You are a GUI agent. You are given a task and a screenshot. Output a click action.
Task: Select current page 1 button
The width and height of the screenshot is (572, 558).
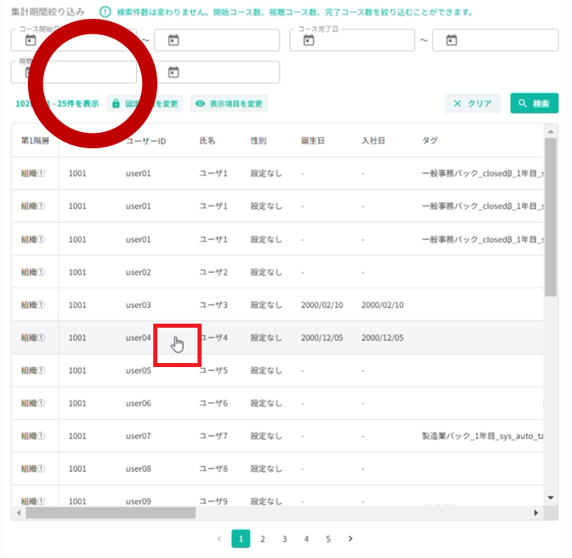pos(241,538)
